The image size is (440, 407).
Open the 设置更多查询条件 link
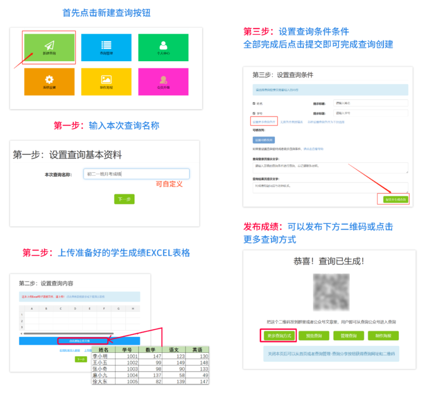pyautogui.click(x=264, y=122)
